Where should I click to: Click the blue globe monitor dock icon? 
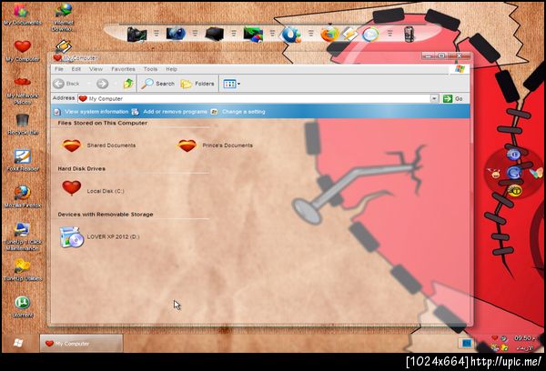pyautogui.click(x=176, y=34)
